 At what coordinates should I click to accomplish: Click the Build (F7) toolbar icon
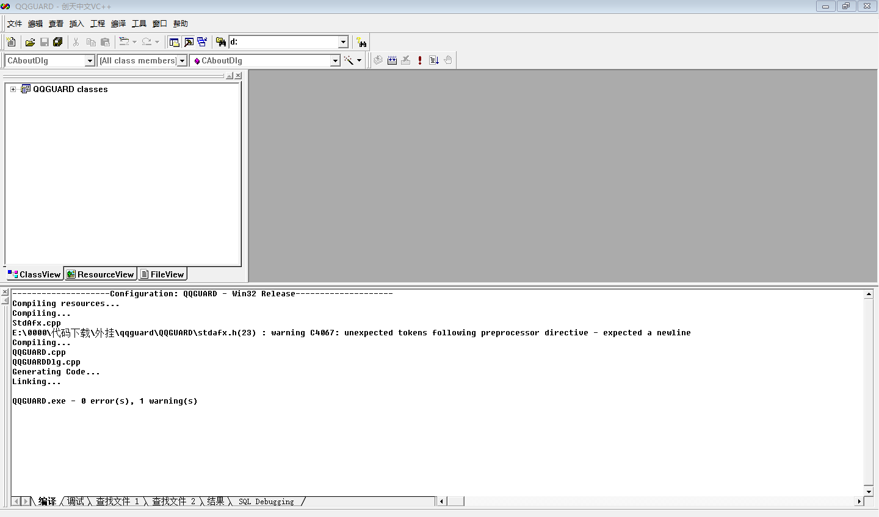392,60
